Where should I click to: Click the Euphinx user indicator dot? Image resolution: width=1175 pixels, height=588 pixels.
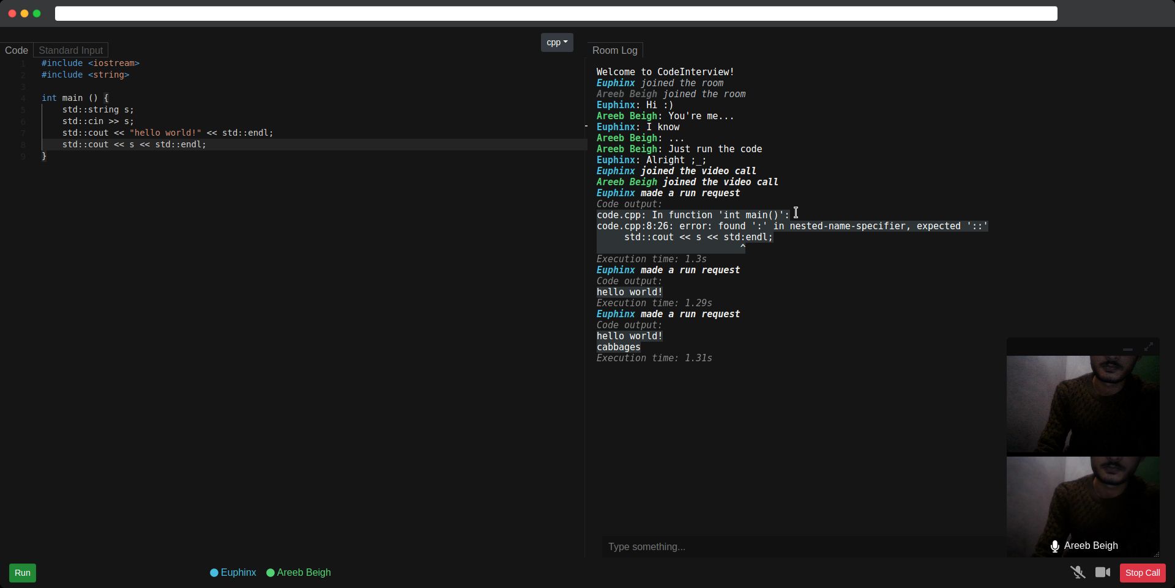[214, 573]
